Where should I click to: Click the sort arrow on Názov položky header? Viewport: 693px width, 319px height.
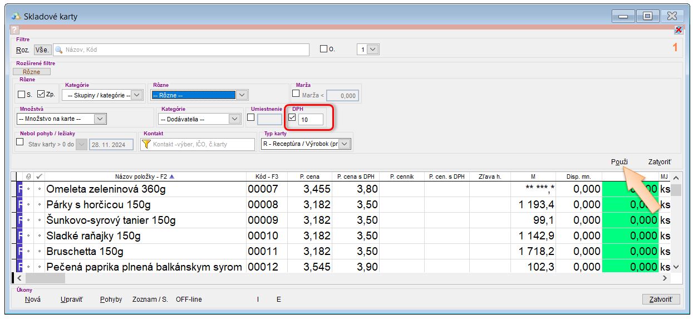pyautogui.click(x=171, y=176)
